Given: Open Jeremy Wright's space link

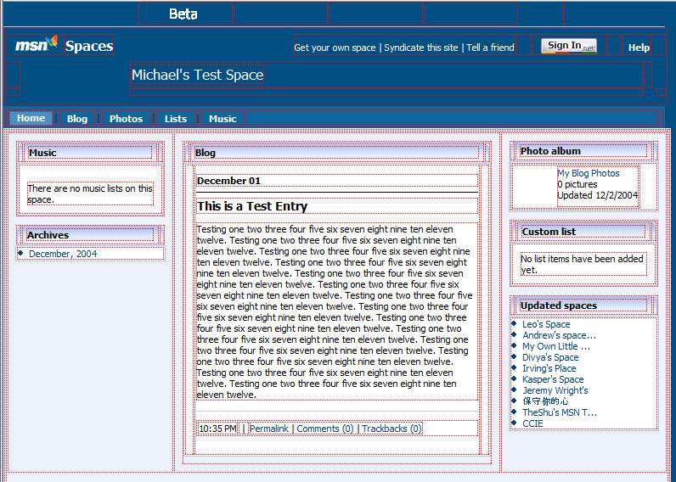Looking at the screenshot, I should click(x=555, y=390).
